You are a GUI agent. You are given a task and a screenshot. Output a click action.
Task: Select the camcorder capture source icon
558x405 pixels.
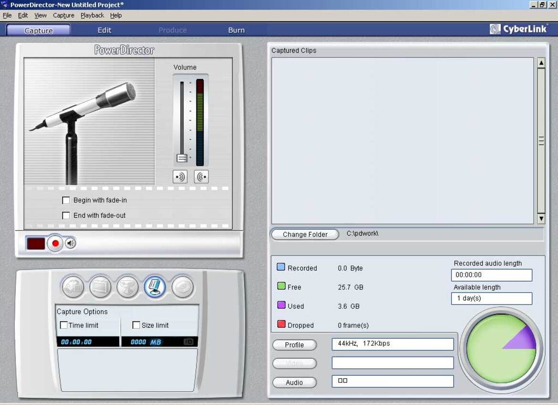[73, 287]
